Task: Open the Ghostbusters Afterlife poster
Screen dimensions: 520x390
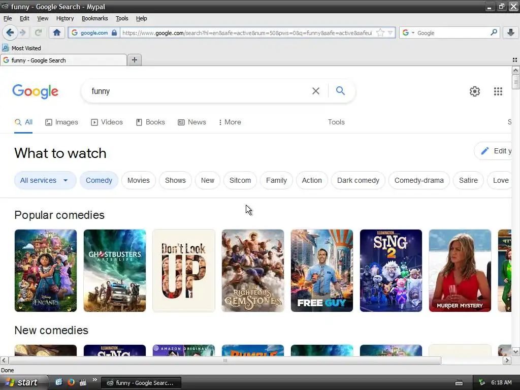Action: 115,271
